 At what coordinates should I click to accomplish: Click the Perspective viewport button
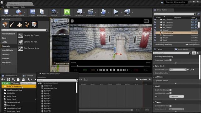click(61, 20)
